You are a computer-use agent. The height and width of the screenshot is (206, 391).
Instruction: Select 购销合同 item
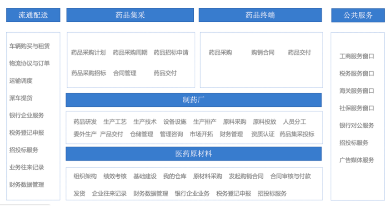click(x=263, y=53)
